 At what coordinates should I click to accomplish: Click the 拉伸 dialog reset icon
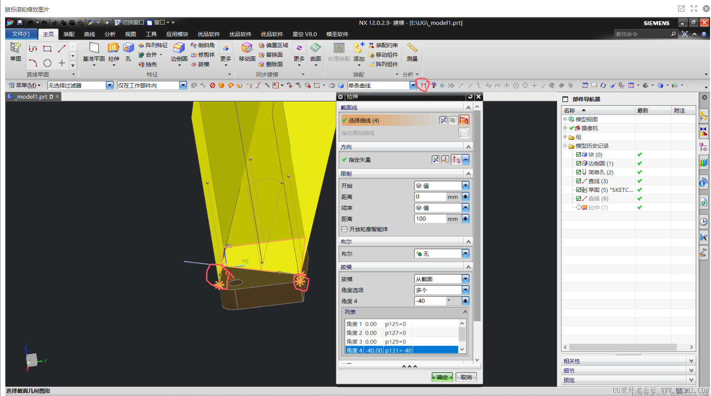pos(470,97)
